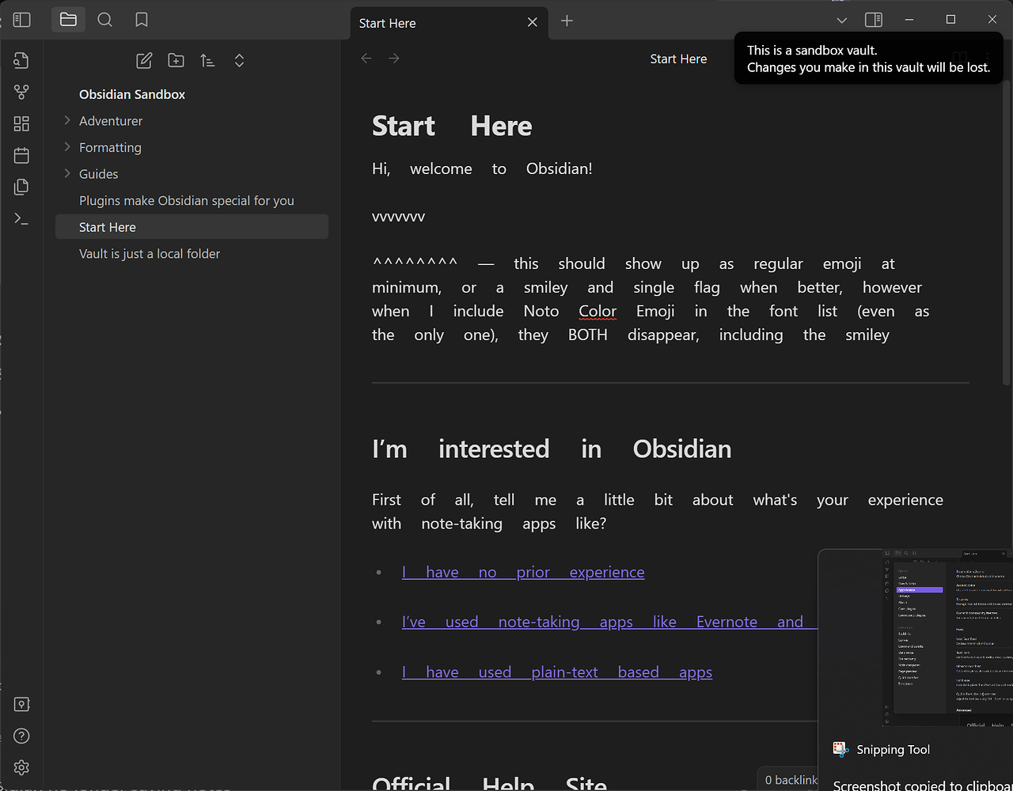
Task: Open the search icon in the top bar
Action: pos(104,19)
